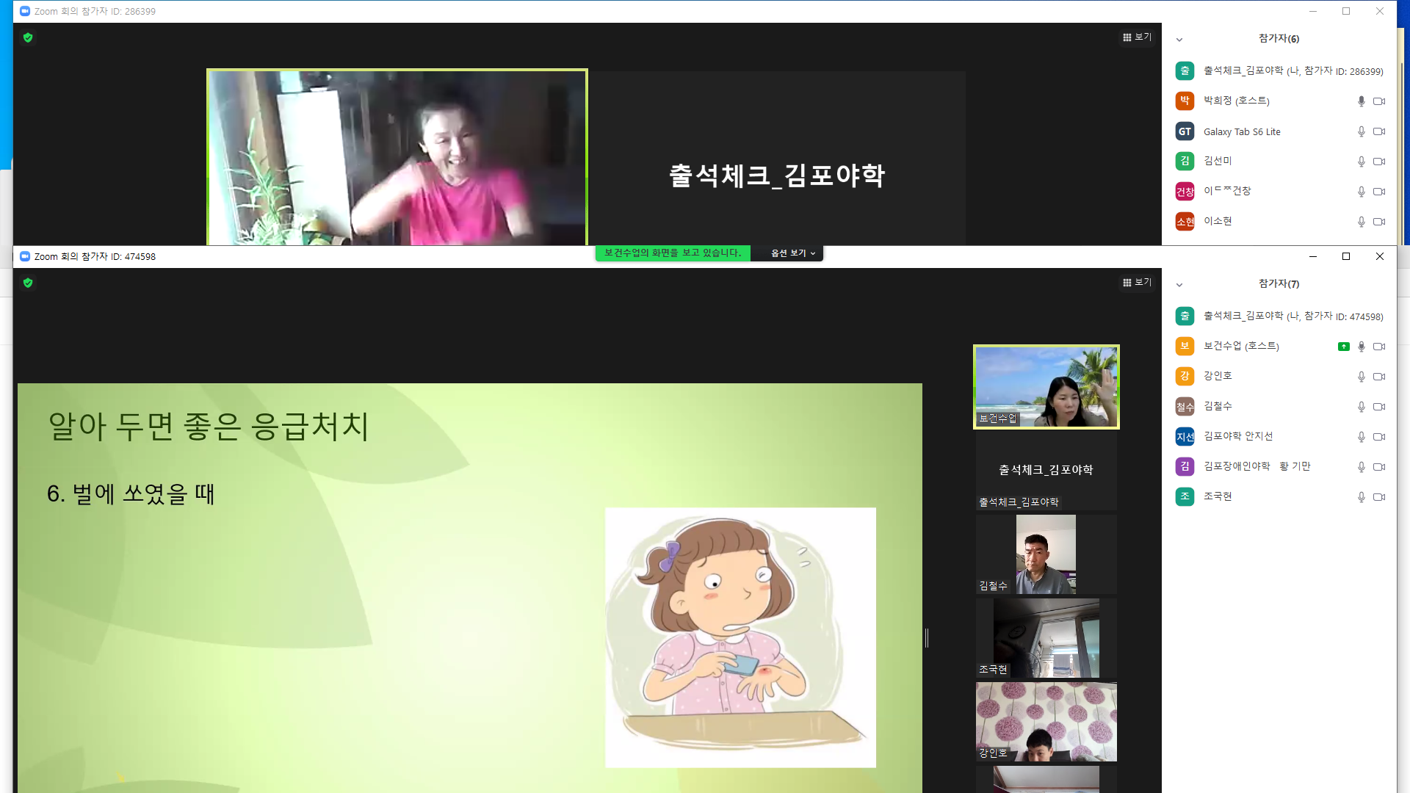Click the green 보건수업의 화면을 보고 있습니다 banner

pyautogui.click(x=673, y=253)
